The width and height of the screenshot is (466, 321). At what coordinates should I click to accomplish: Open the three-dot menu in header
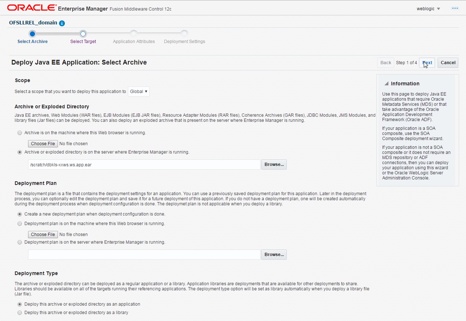[x=455, y=8]
